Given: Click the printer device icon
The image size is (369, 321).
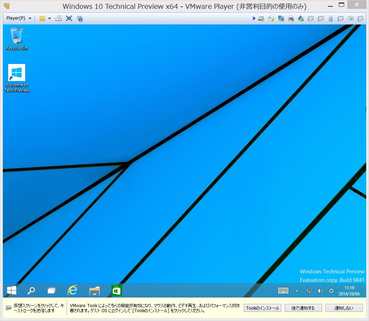Looking at the screenshot, I should click(x=291, y=18).
